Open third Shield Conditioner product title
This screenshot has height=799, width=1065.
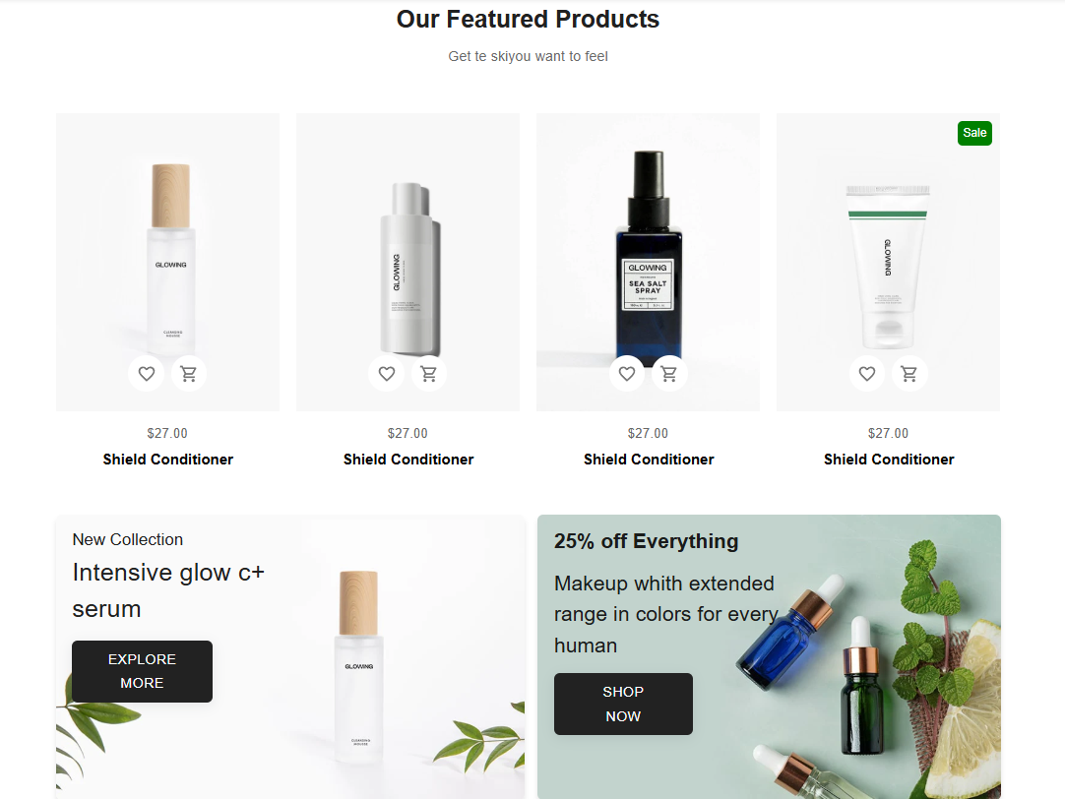coord(649,460)
